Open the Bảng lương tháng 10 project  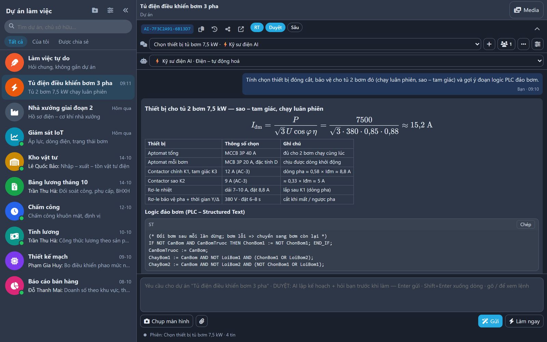pyautogui.click(x=68, y=186)
